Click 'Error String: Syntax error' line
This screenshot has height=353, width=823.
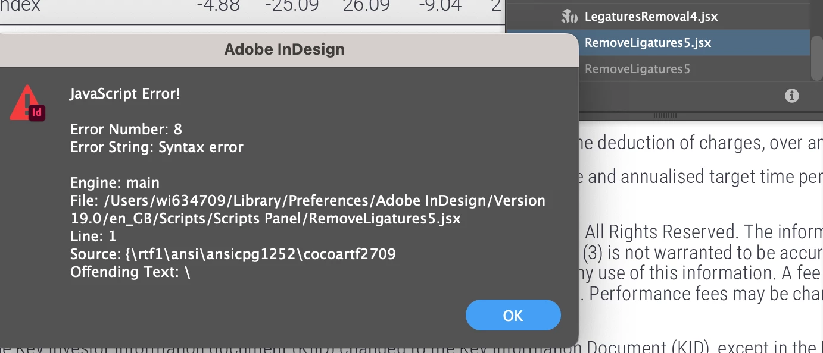pos(157,147)
